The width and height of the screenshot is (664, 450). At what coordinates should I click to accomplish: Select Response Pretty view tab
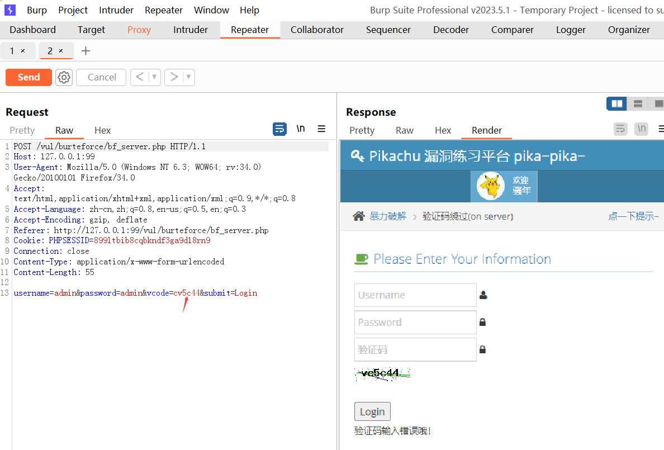click(362, 130)
